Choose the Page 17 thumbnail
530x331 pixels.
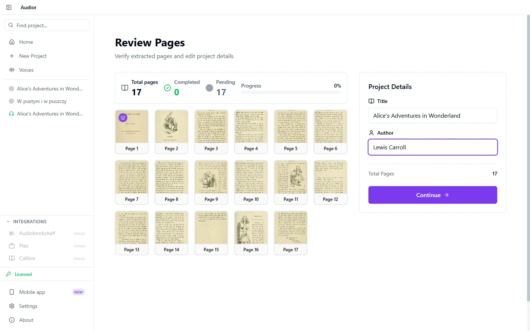tap(291, 233)
